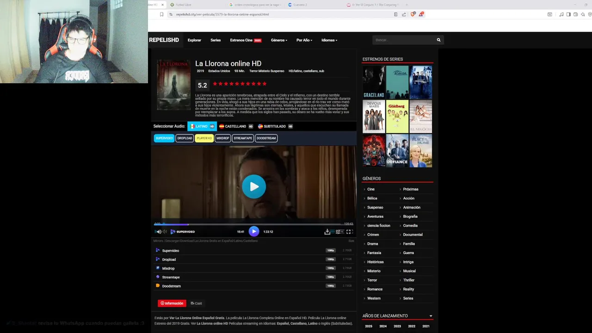Bookmark the page via address bar icon

point(161,14)
